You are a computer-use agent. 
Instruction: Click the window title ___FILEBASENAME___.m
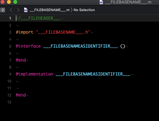tap(128, 2)
